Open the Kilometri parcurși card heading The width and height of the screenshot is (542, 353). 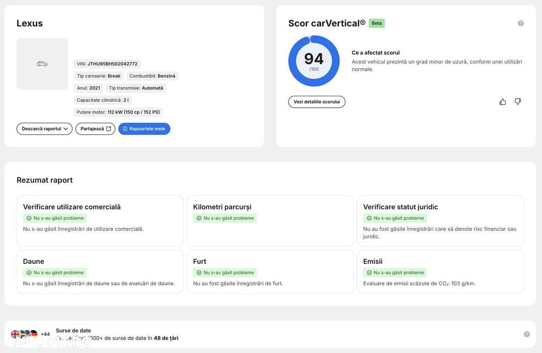click(222, 207)
